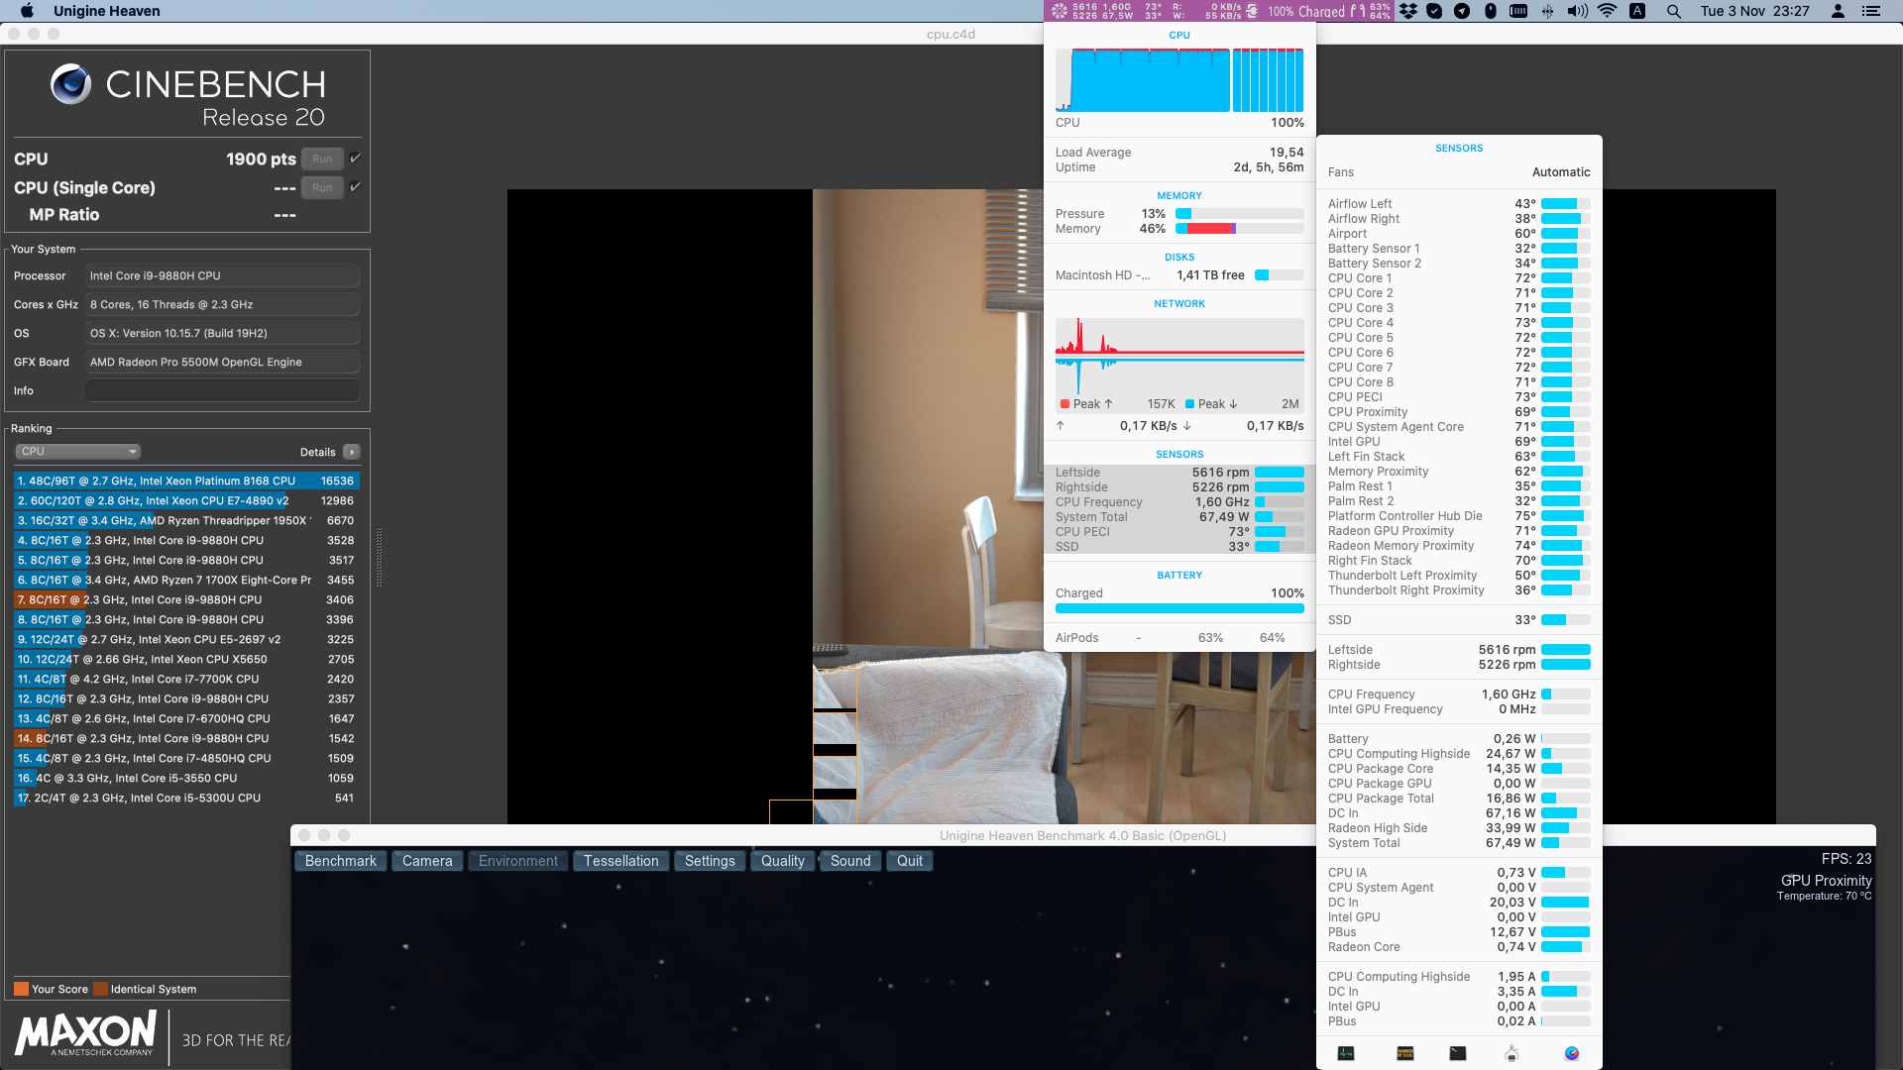The height and width of the screenshot is (1070, 1903).
Task: Toggle the CPU Single Core checkbox
Action: pos(355,186)
